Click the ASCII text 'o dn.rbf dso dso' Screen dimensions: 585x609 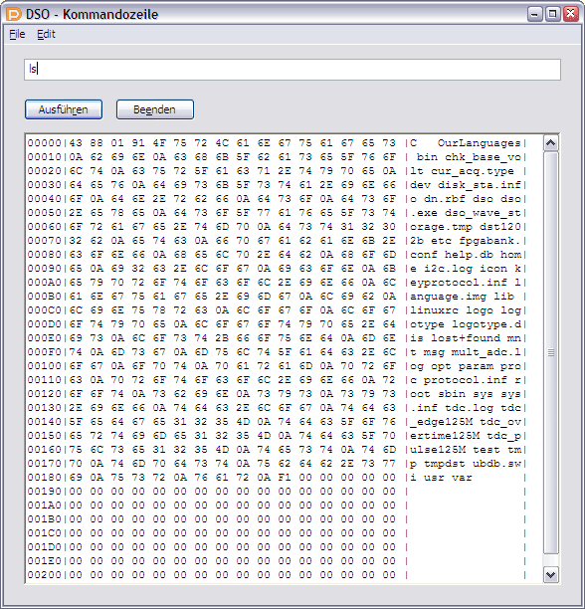pyautogui.click(x=466, y=199)
